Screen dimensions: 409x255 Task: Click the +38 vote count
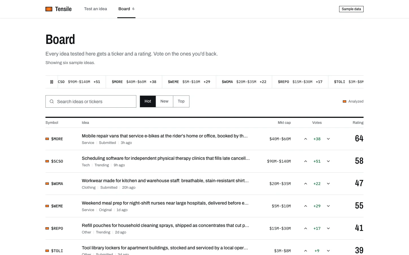coord(317,139)
